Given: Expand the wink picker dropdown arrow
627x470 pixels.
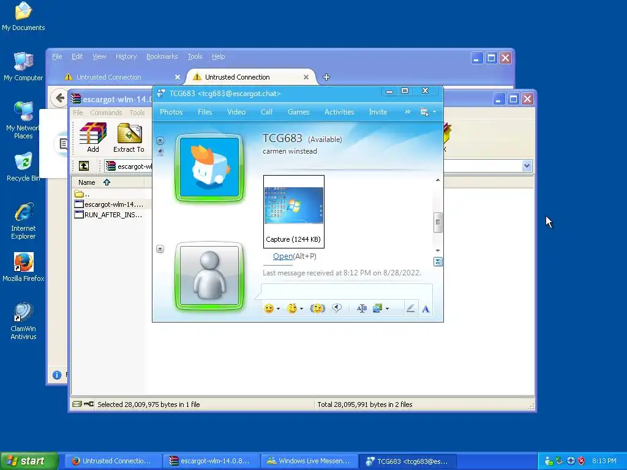Looking at the screenshot, I should (301, 309).
